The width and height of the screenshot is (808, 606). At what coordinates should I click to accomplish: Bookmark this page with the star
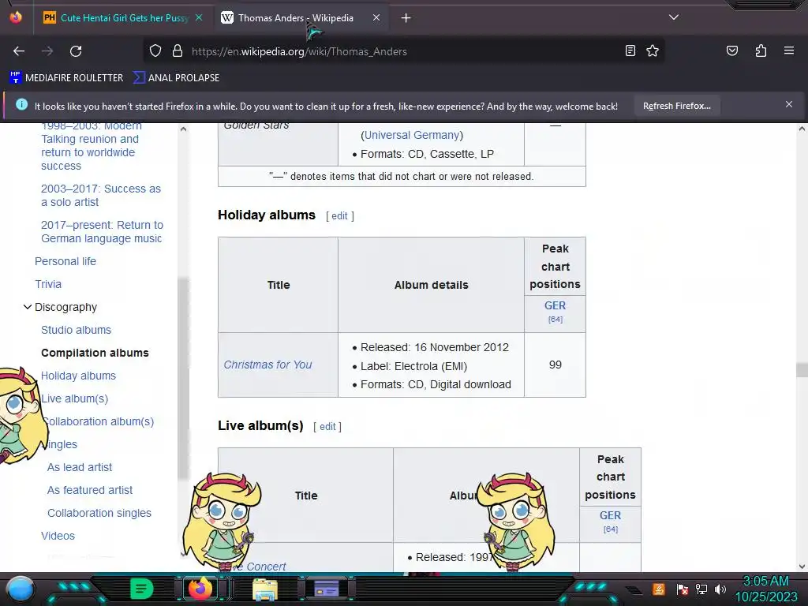point(653,50)
